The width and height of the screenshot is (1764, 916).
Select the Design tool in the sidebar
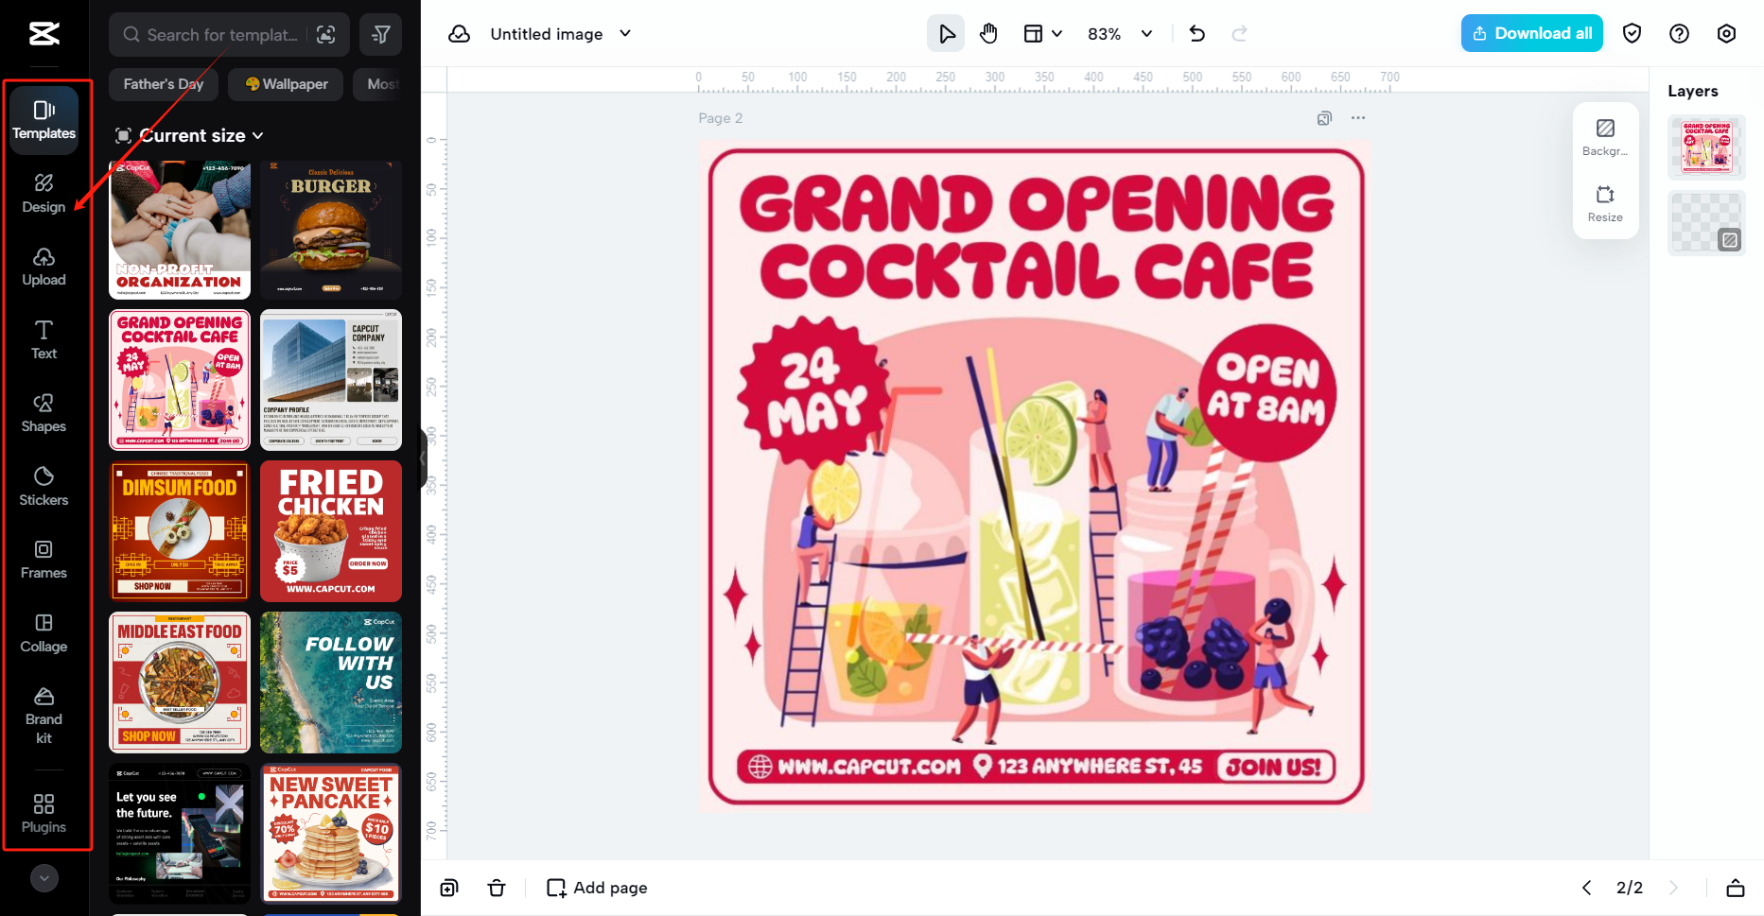(x=44, y=193)
